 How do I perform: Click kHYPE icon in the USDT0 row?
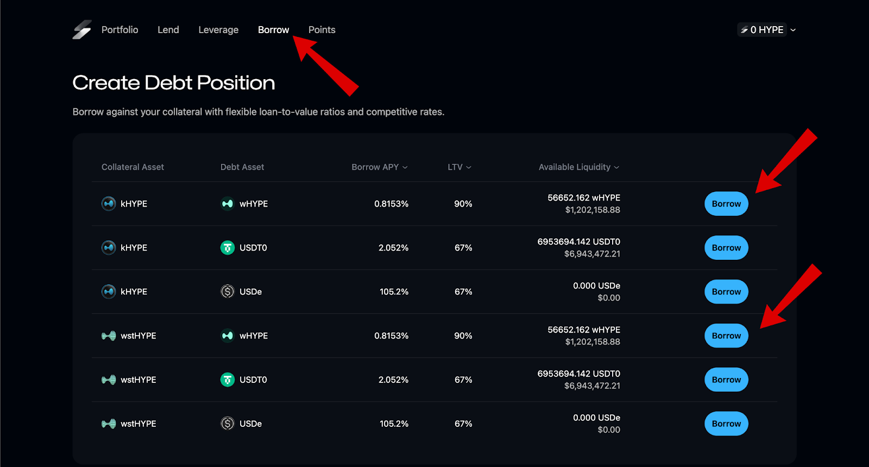pyautogui.click(x=109, y=248)
